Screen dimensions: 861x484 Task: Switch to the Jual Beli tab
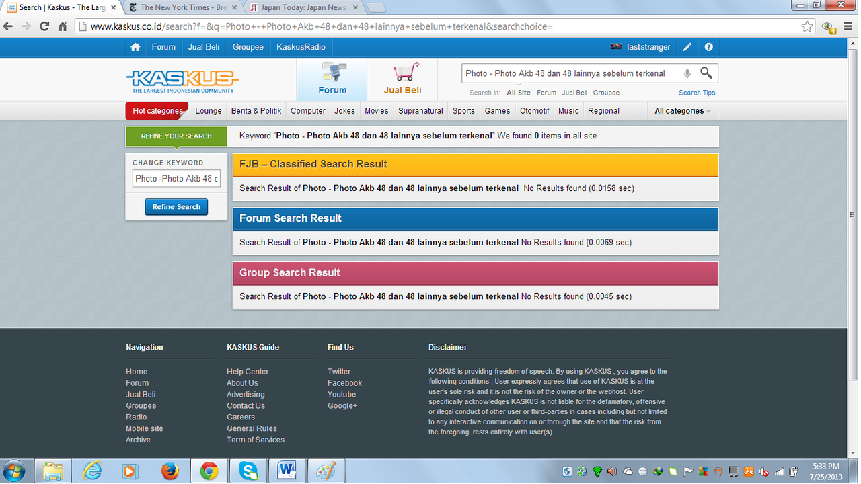tap(402, 80)
